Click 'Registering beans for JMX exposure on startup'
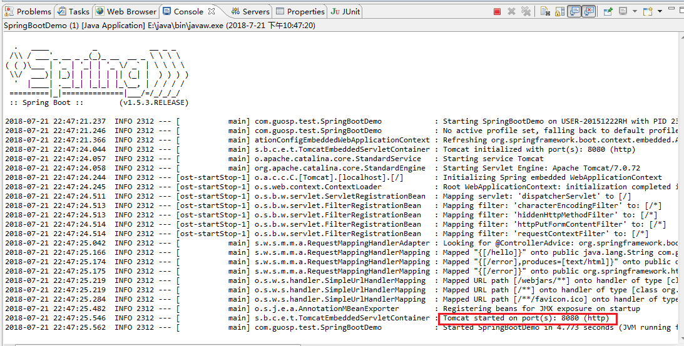The height and width of the screenshot is (346, 684). pyautogui.click(x=541, y=309)
